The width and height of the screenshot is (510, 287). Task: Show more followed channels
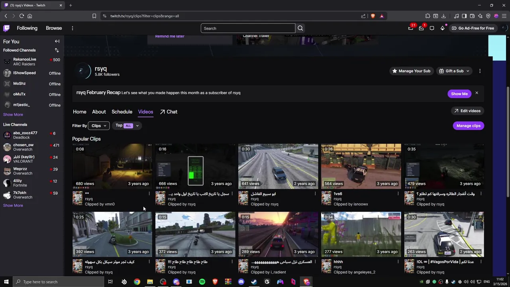click(x=13, y=115)
